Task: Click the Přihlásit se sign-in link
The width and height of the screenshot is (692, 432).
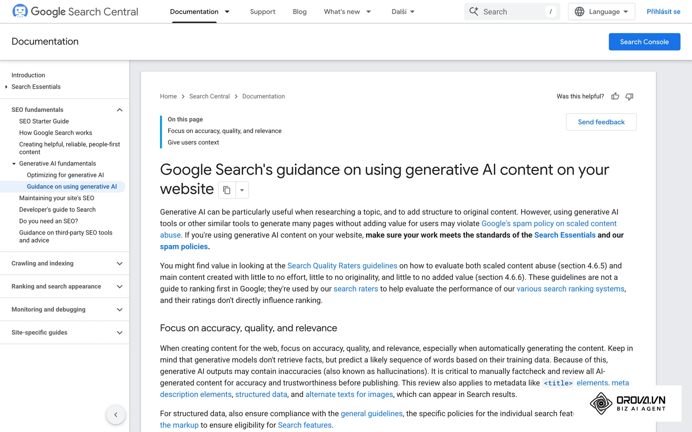Action: 663,12
